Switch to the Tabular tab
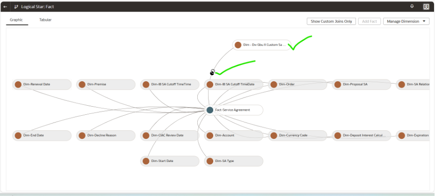The height and width of the screenshot is (196, 435). point(45,20)
